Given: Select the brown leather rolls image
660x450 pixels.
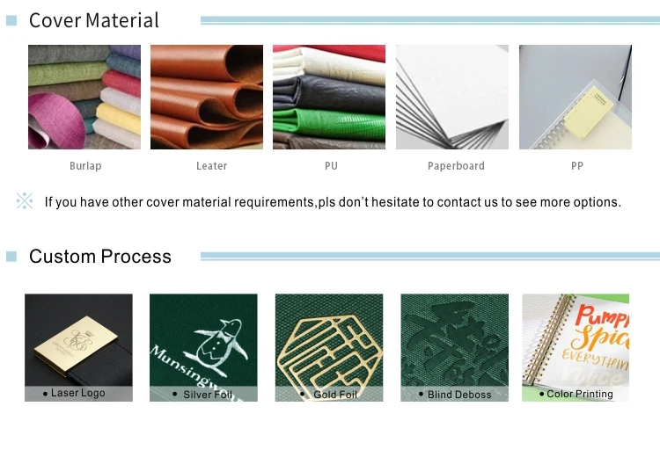Looking at the screenshot, I should pyautogui.click(x=207, y=98).
